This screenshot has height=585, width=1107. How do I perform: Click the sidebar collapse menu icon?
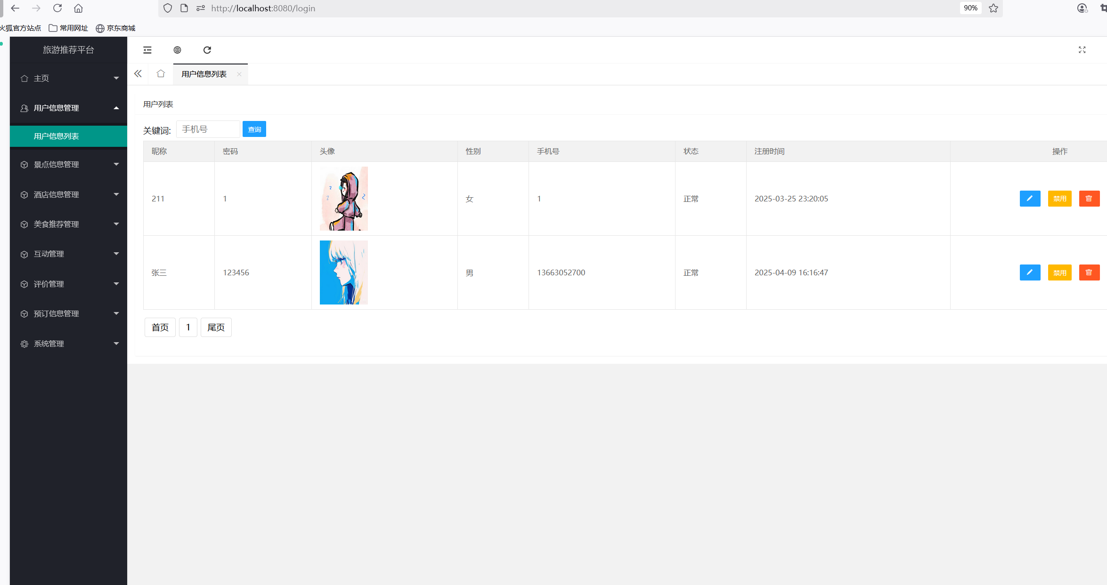[x=147, y=50]
